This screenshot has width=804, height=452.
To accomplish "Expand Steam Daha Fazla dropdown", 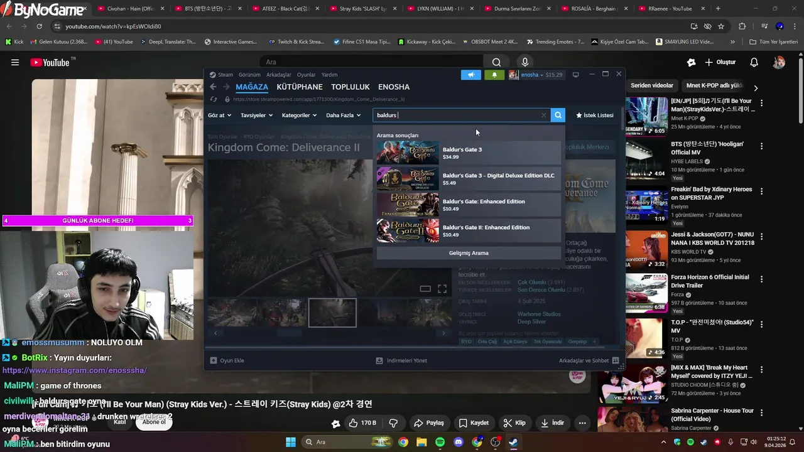I will tap(343, 116).
